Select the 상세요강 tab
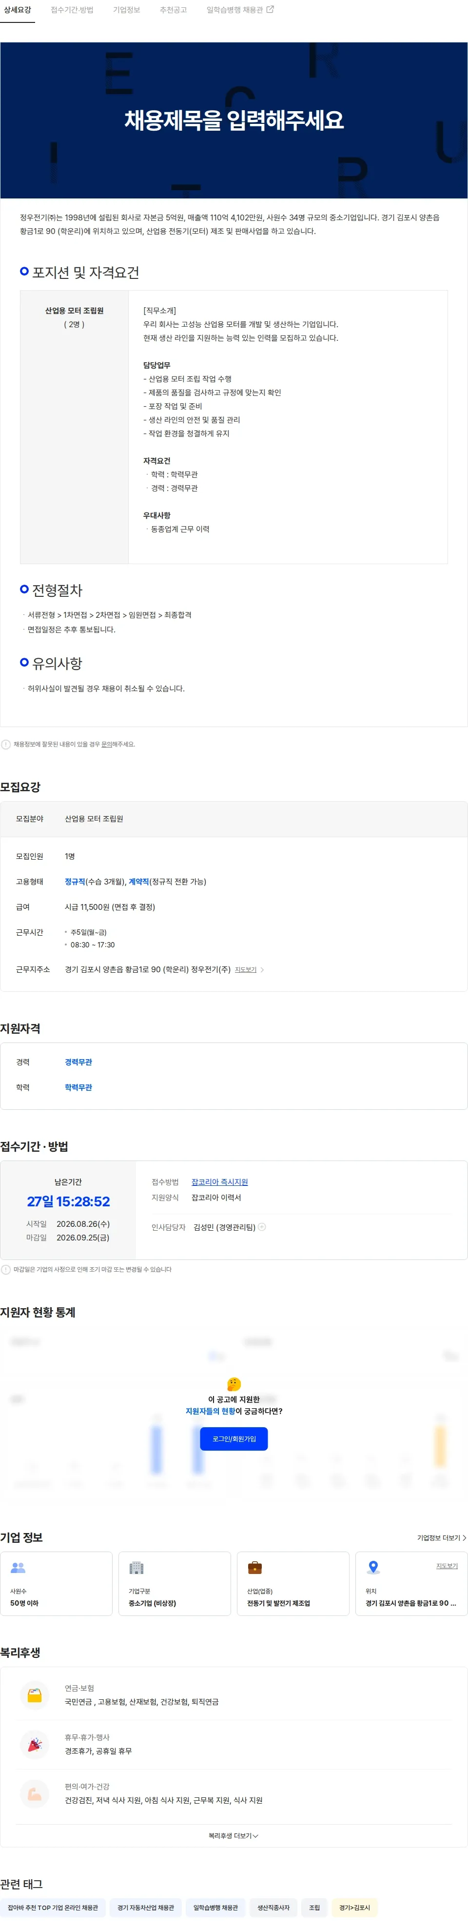The image size is (468, 1928). 17,10
